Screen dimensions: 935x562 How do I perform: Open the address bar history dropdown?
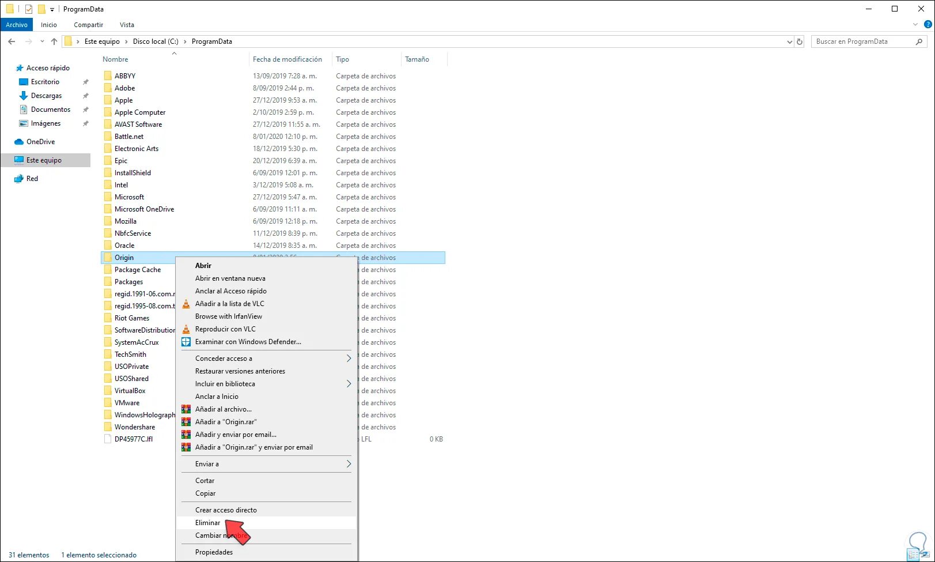[x=789, y=42]
